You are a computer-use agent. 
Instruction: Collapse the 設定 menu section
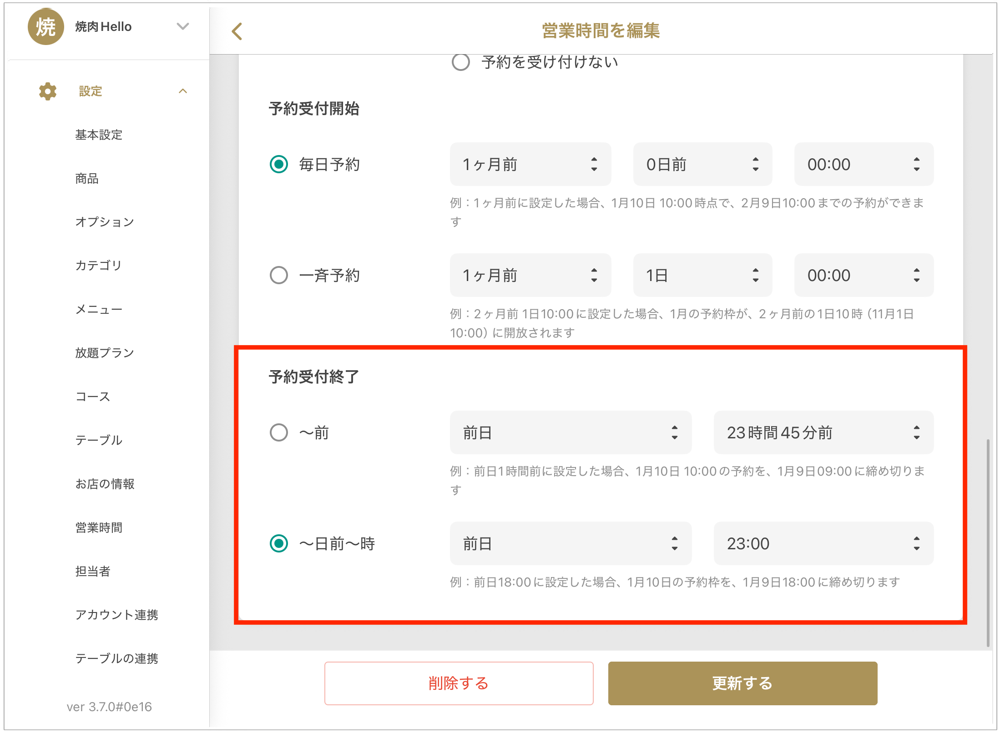pyautogui.click(x=183, y=91)
